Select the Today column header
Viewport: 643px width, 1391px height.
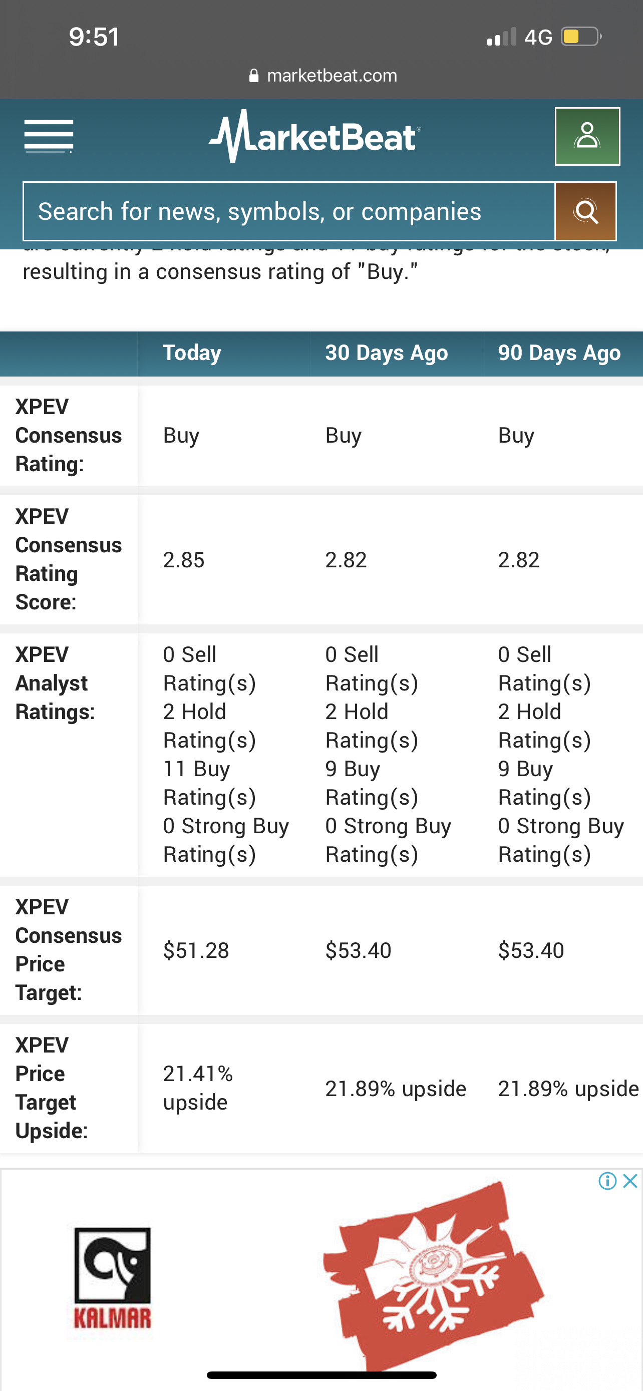[192, 353]
